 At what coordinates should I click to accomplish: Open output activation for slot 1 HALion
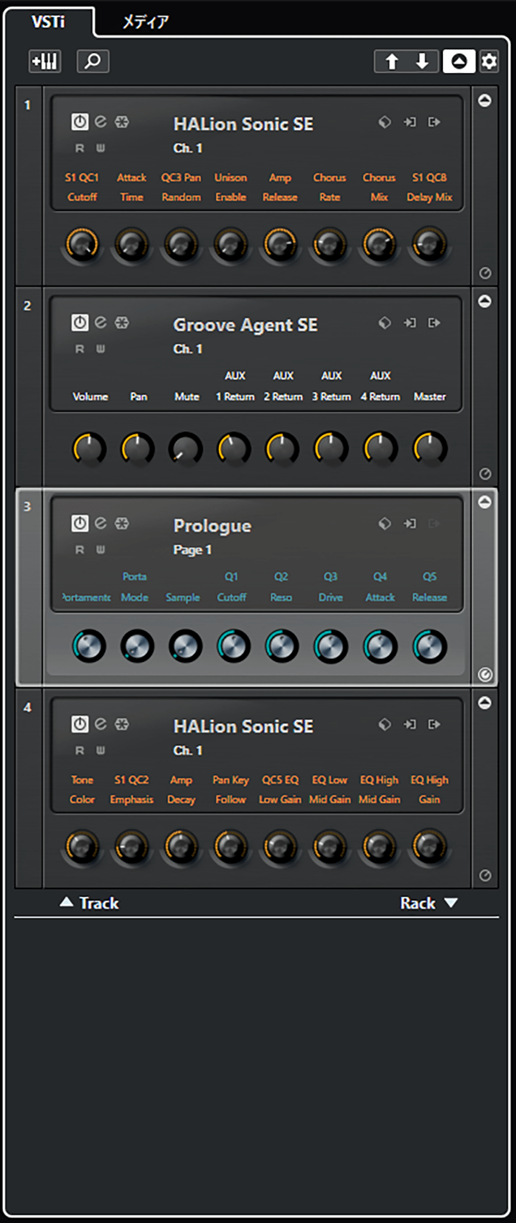tap(435, 122)
